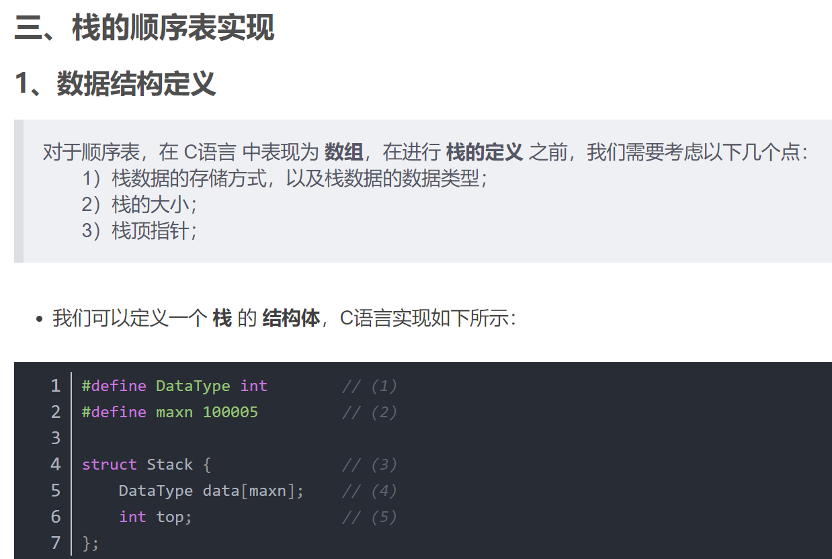The image size is (832, 559).
Task: Click line number 7 in code block
Action: 55,543
